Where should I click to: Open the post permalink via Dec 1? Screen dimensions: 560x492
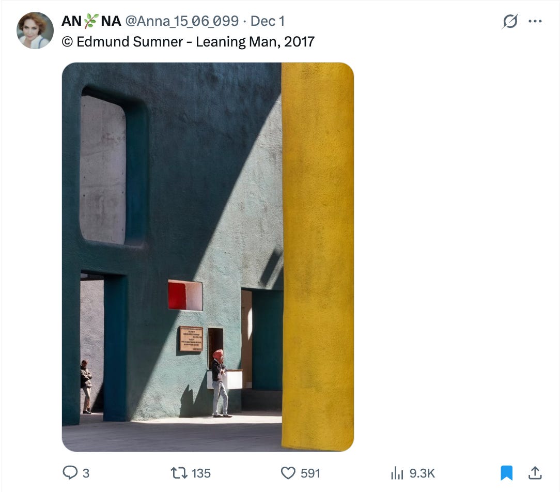coord(268,21)
